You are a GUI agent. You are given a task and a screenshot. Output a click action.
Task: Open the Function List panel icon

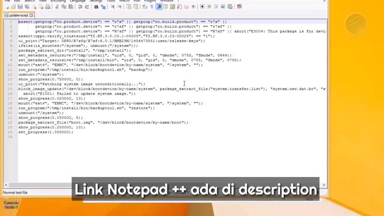coord(179,7)
